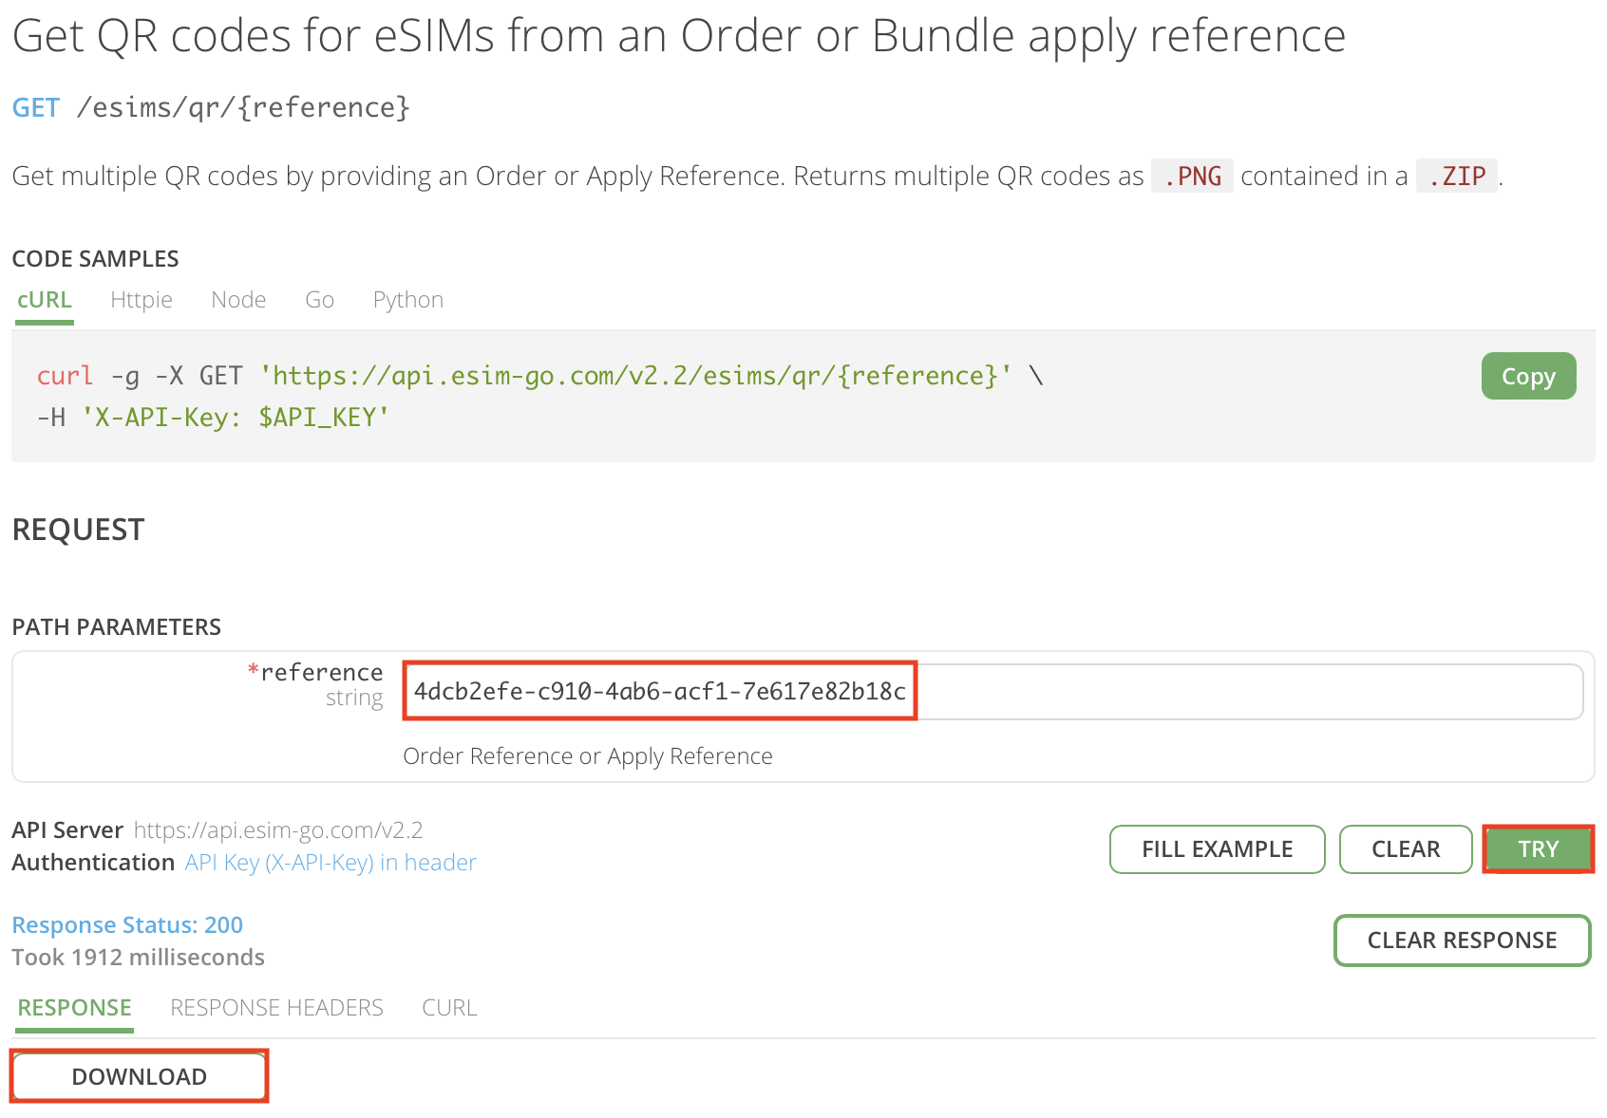Copy the curl command
1607x1118 pixels.
click(x=1528, y=376)
